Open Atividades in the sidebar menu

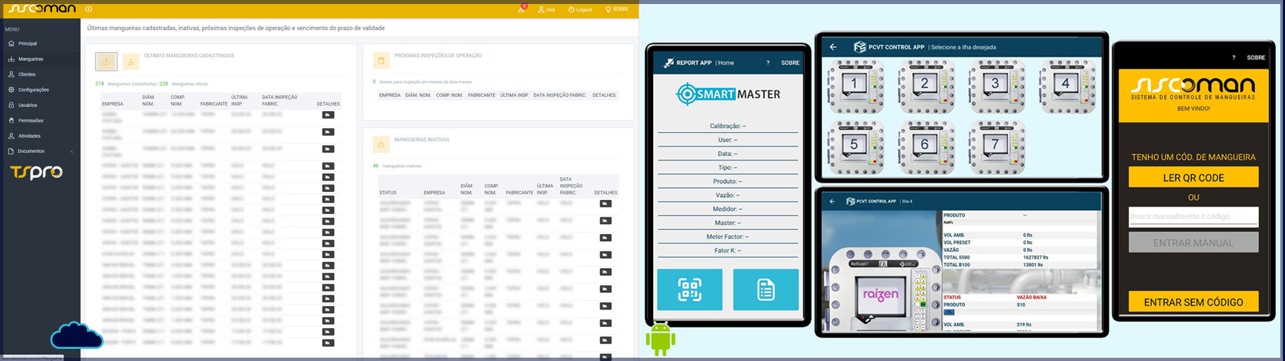click(40, 136)
